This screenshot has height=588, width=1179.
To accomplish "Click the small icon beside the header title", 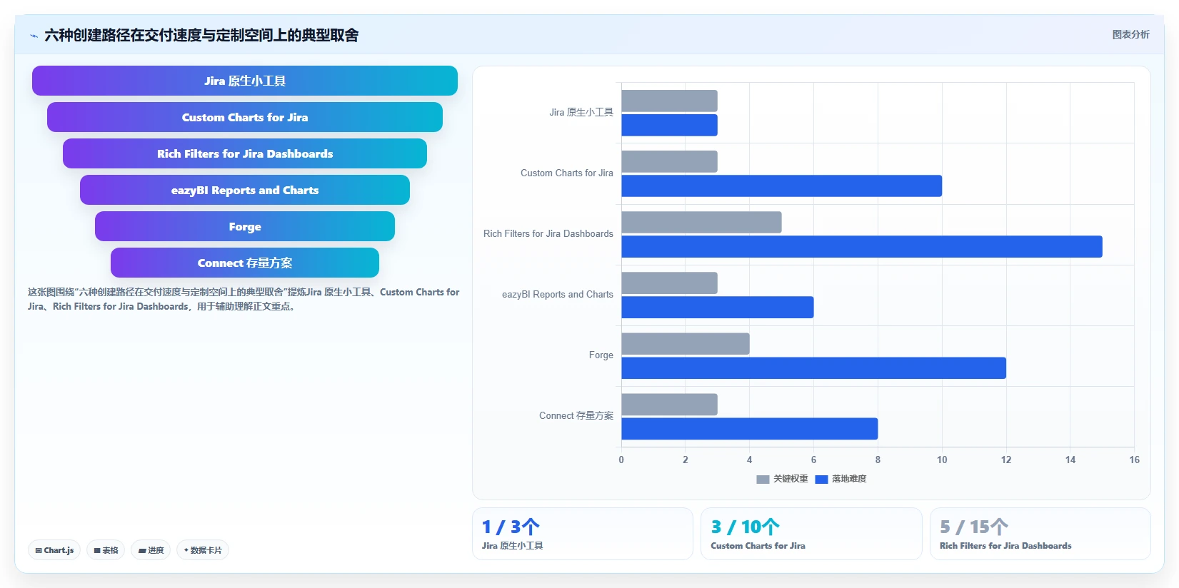I will tap(34, 36).
